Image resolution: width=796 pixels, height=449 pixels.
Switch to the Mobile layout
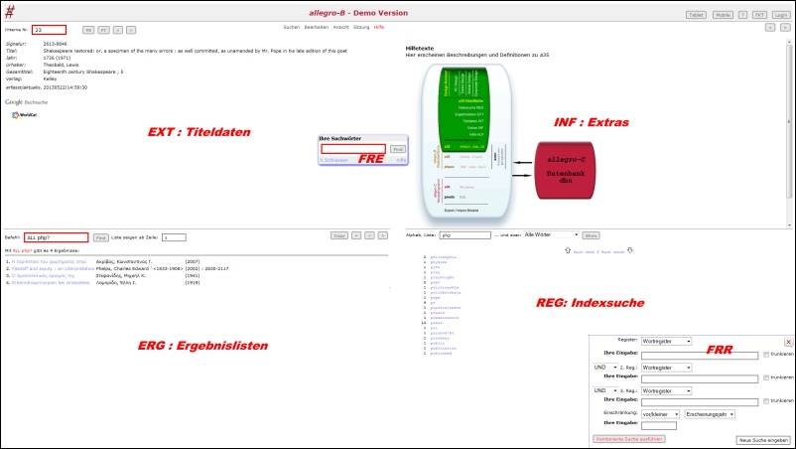[723, 15]
